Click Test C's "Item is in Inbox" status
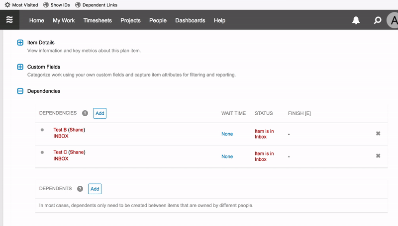 [264, 156]
